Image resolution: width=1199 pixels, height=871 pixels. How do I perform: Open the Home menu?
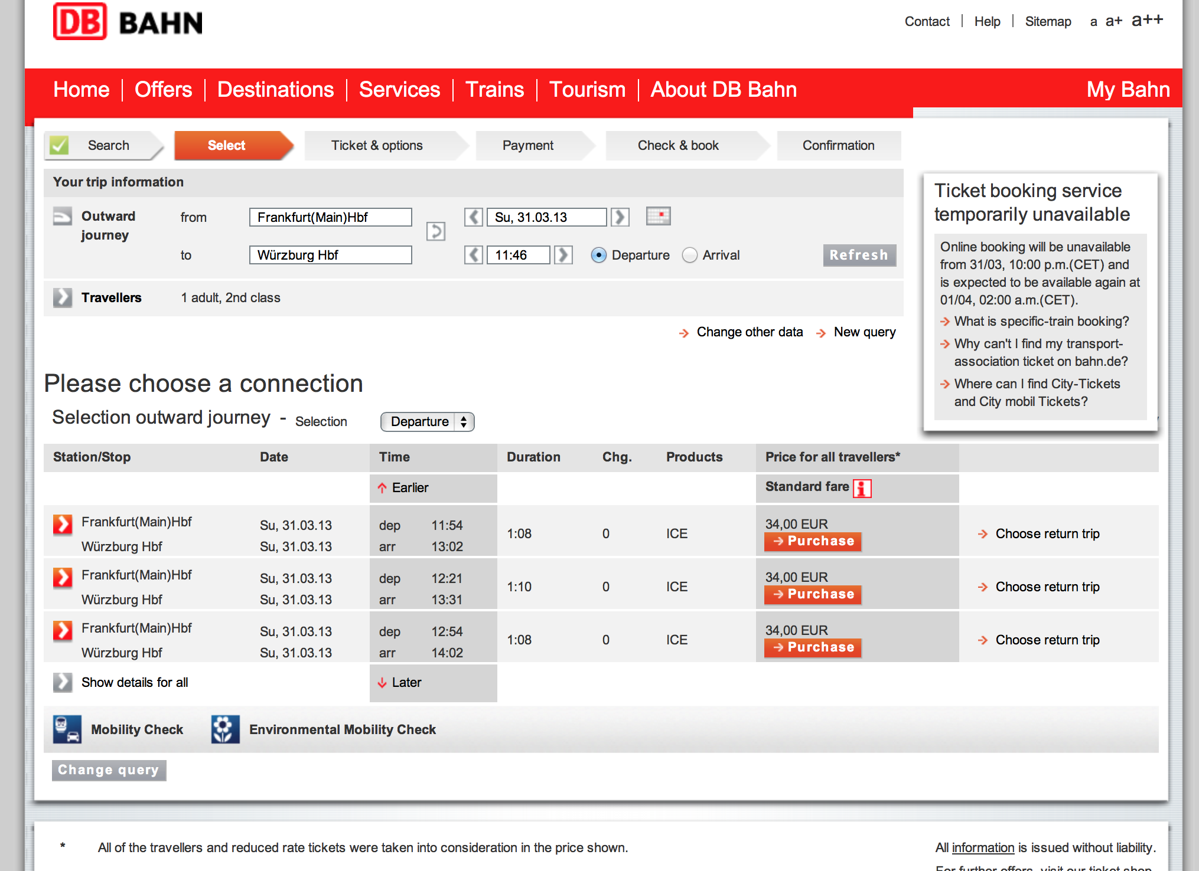click(x=82, y=90)
